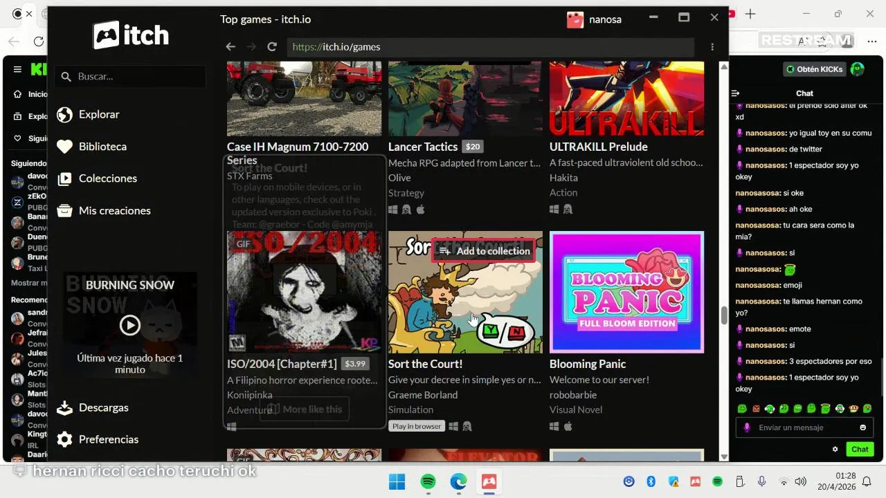Open Preferencias in itch sidebar
886x498 pixels.
pyautogui.click(x=109, y=439)
